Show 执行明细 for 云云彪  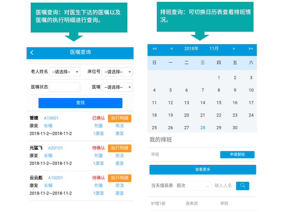pyautogui.click(x=119, y=178)
